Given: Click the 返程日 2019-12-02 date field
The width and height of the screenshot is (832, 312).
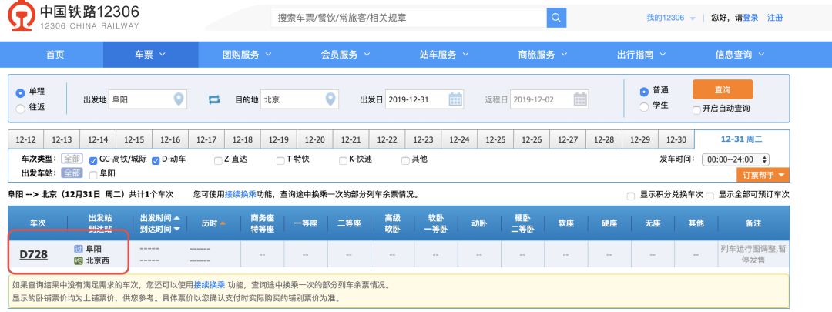Looking at the screenshot, I should (x=549, y=99).
